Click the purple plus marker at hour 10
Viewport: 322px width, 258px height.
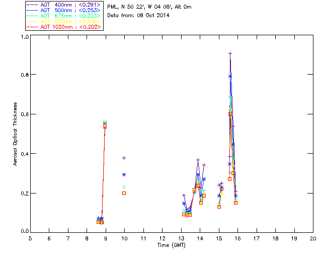pyautogui.click(x=124, y=158)
